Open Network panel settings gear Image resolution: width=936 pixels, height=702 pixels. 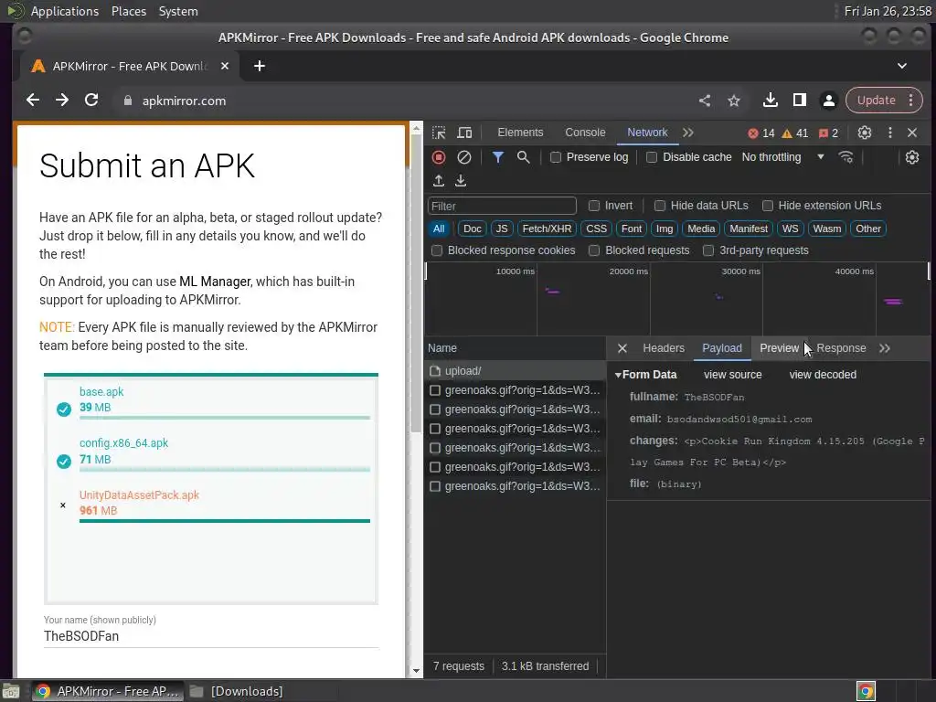(x=911, y=157)
